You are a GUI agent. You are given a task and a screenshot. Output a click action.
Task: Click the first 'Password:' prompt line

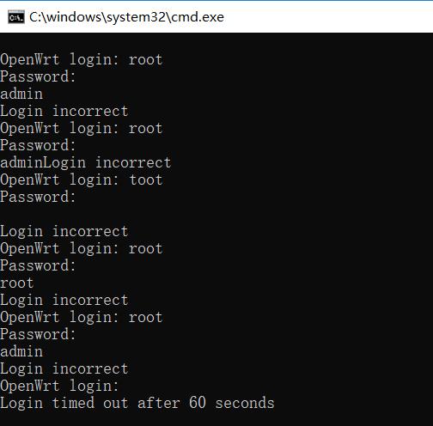click(38, 76)
